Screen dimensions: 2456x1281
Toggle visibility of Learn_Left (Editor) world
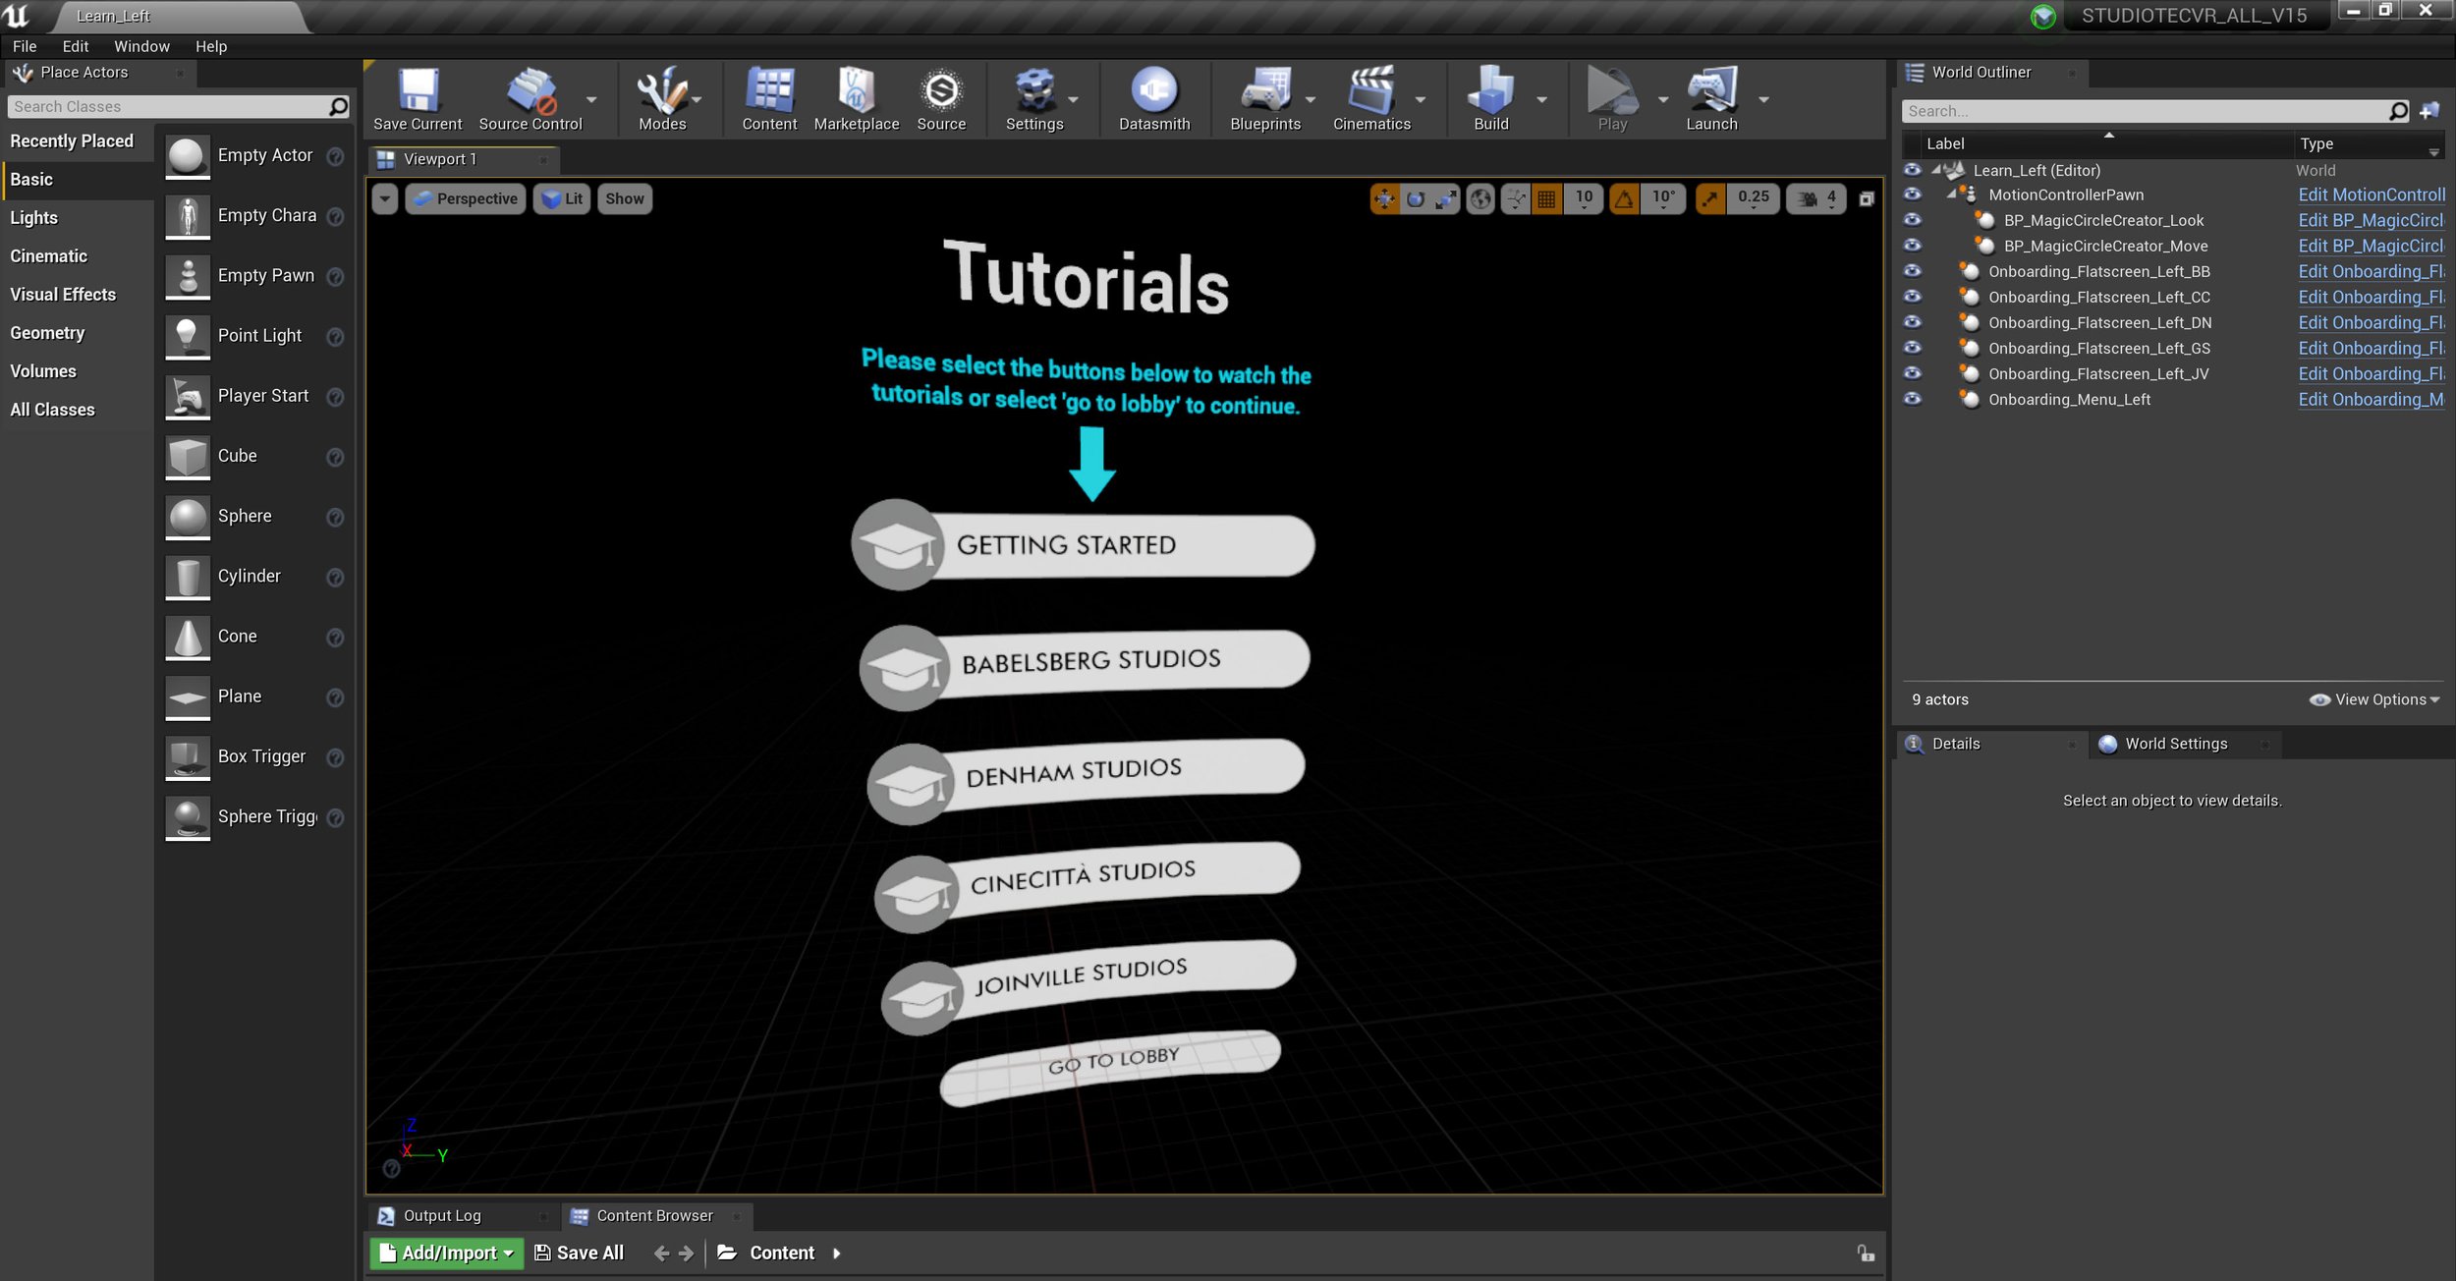1912,170
